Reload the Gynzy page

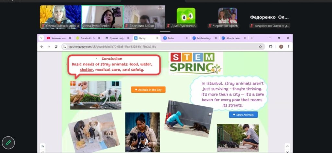tap(56, 47)
